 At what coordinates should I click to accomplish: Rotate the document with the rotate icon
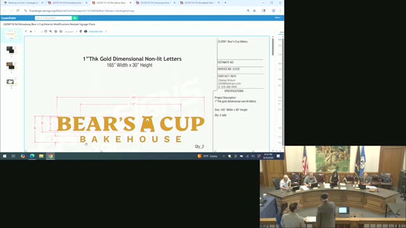46,32
